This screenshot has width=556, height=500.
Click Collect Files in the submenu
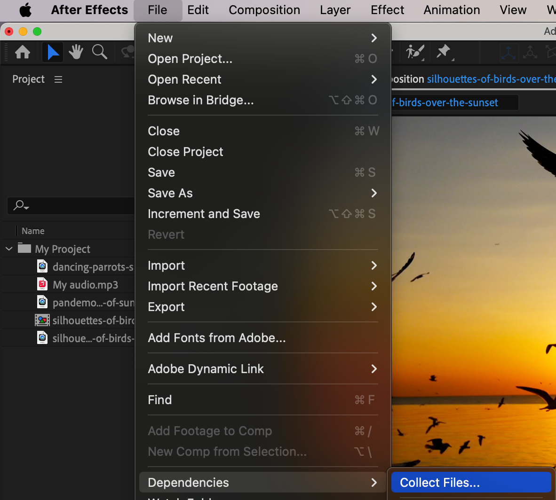click(471, 482)
